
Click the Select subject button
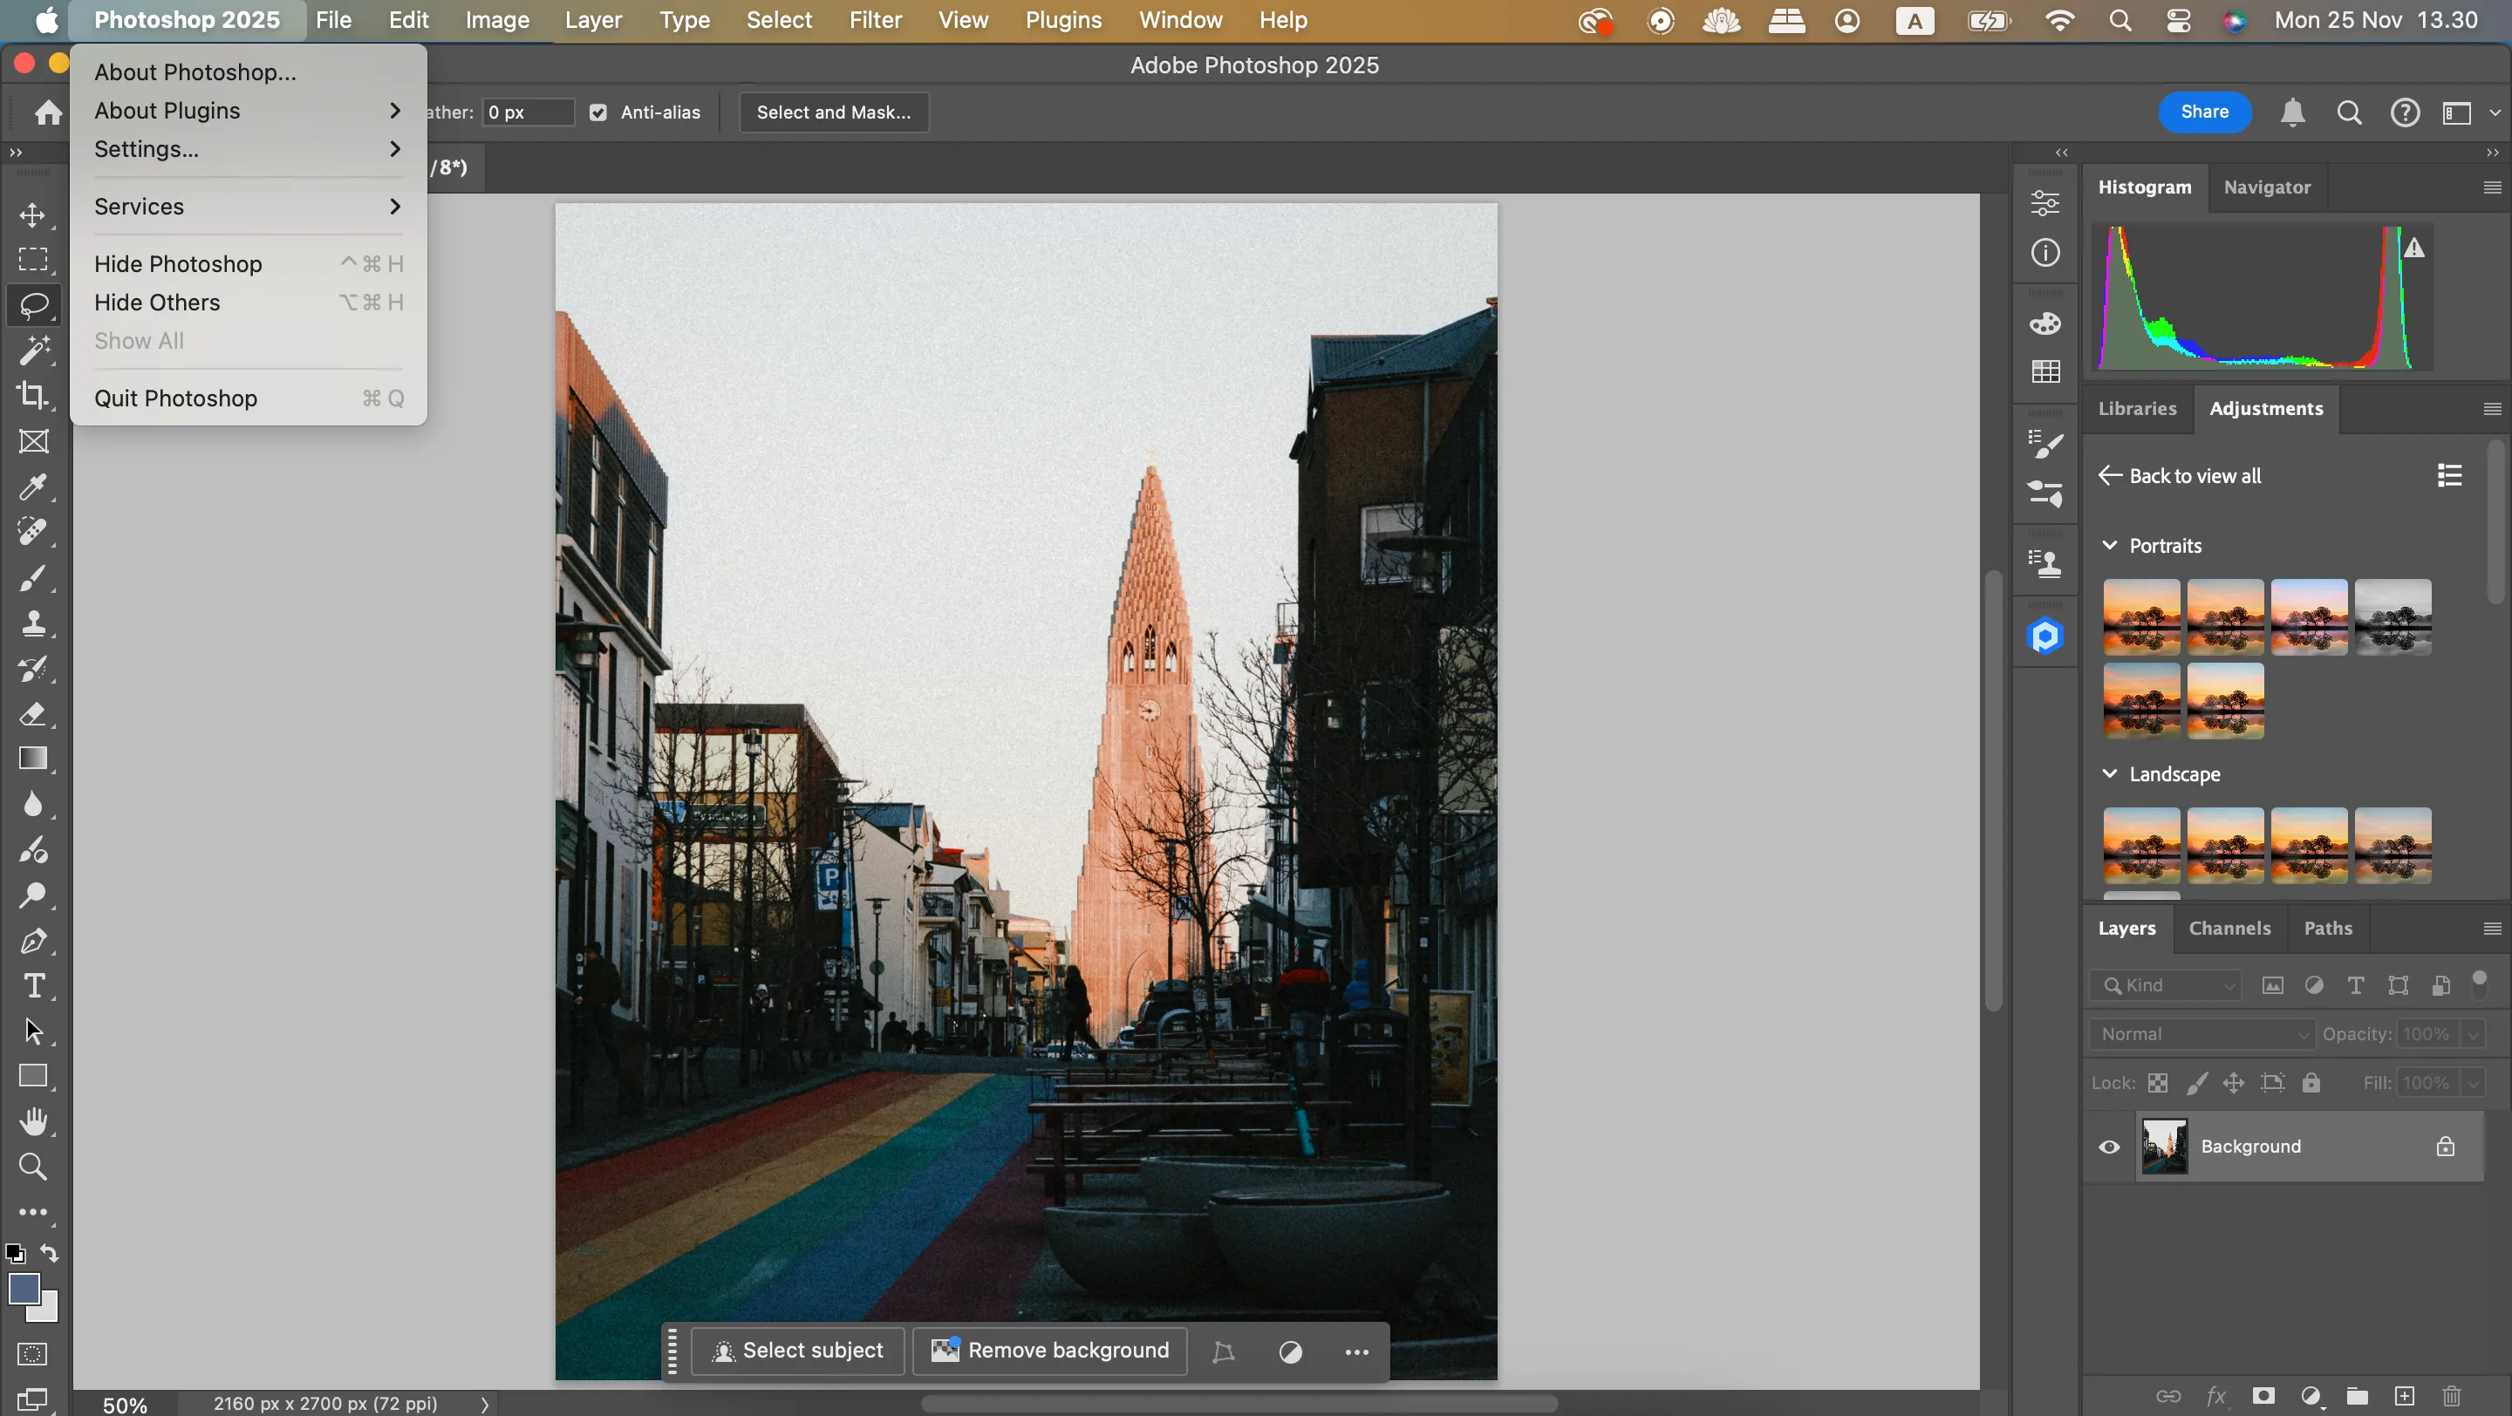point(798,1351)
